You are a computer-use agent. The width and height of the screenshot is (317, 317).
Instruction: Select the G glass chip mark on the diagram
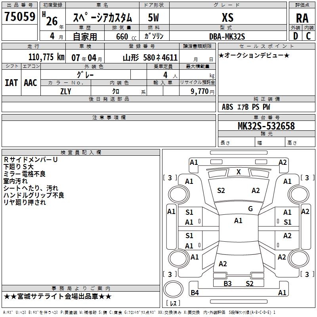tap(250, 209)
